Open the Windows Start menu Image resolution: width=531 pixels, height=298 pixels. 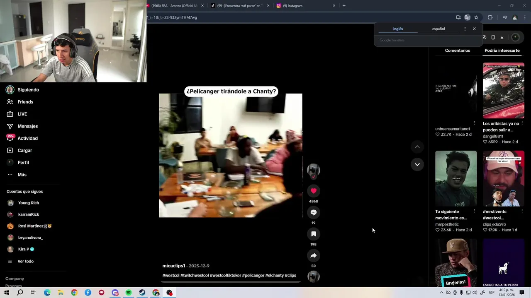[x=6, y=293]
